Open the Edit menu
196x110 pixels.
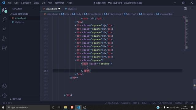click(x=16, y=3)
